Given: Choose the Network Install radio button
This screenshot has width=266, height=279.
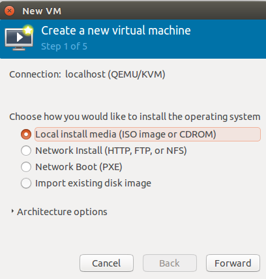Looking at the screenshot, I should tap(26, 151).
